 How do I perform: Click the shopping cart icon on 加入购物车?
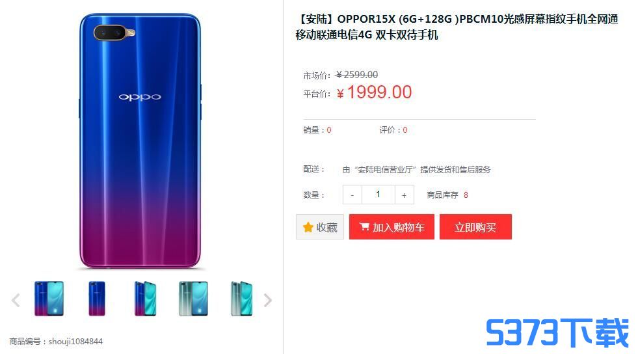[364, 226]
